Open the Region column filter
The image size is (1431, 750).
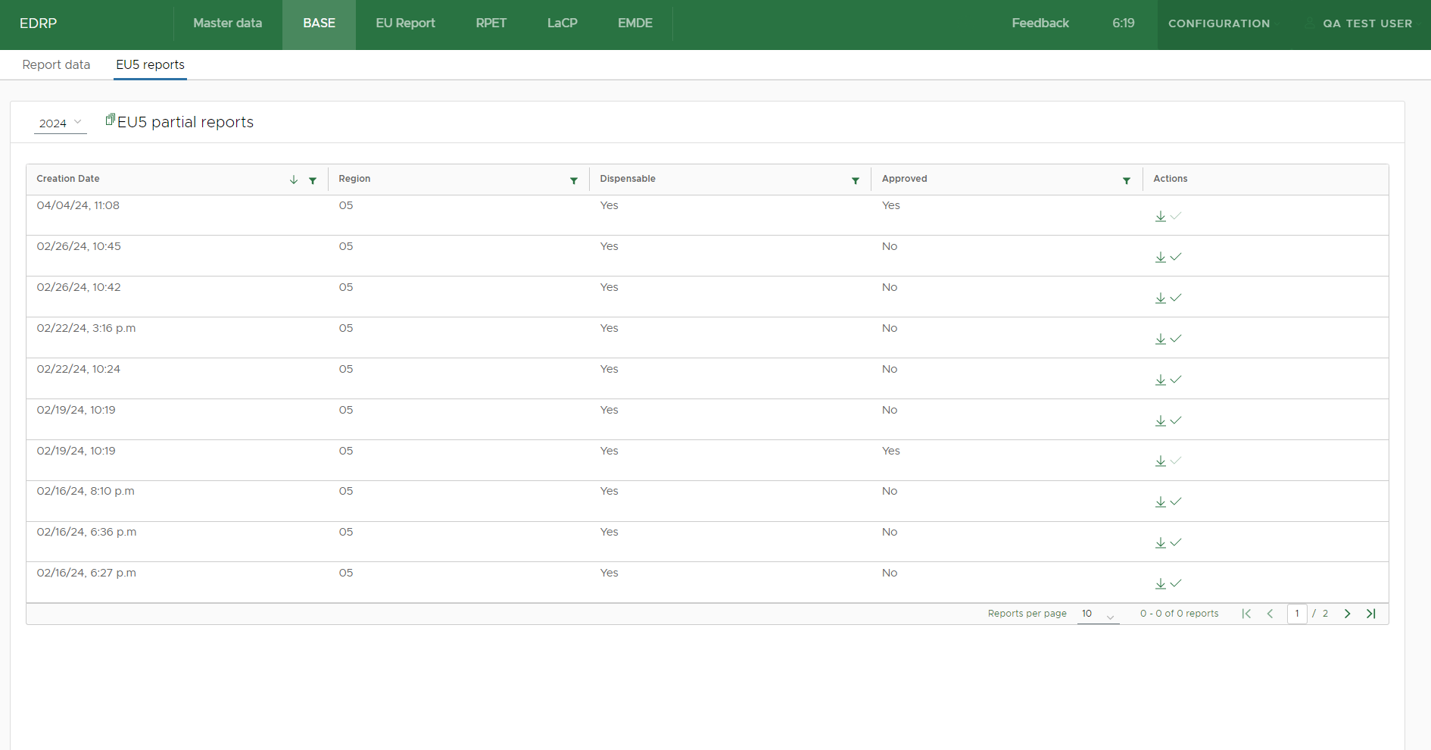pos(574,180)
